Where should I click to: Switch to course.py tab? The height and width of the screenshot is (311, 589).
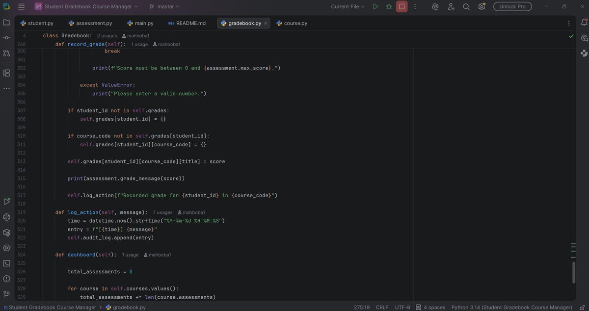pos(292,23)
